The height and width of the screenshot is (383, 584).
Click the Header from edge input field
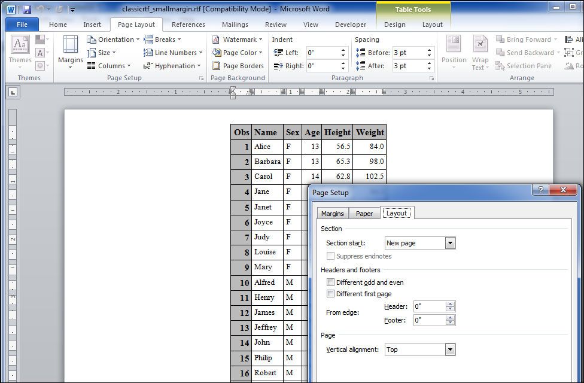pos(429,306)
